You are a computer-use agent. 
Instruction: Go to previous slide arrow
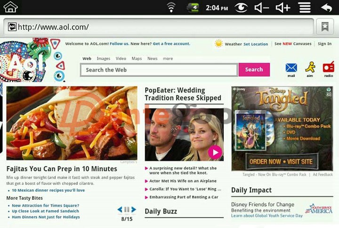[x=120, y=210]
